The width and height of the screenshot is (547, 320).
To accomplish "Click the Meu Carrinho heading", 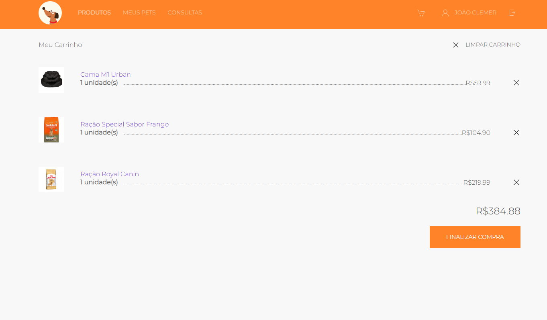I will (60, 45).
